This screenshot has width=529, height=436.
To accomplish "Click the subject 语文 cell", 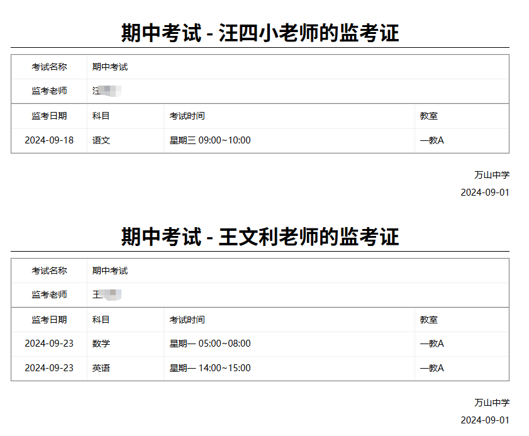I will coord(99,140).
